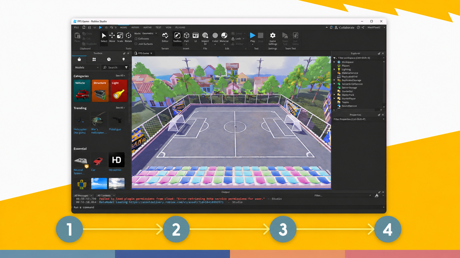Open the HD Admin model link
The height and width of the screenshot is (258, 460).
pyautogui.click(x=115, y=170)
